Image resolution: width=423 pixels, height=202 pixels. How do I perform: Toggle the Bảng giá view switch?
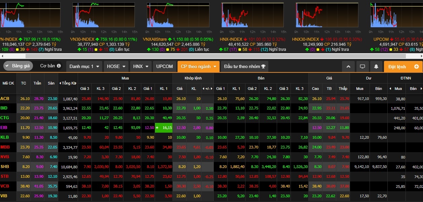tap(18, 66)
